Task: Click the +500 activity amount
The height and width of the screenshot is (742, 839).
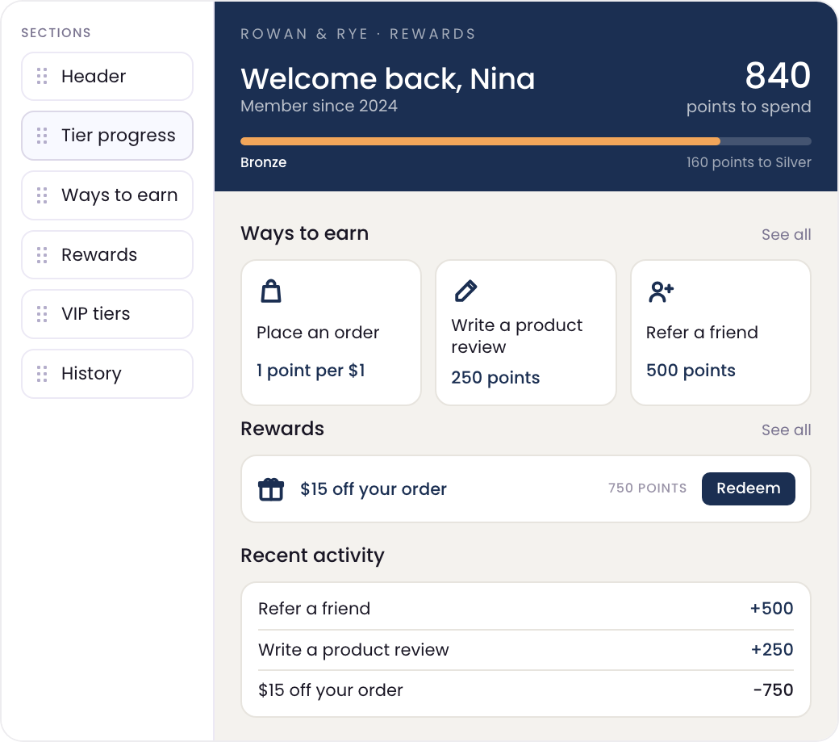Action: pos(771,609)
